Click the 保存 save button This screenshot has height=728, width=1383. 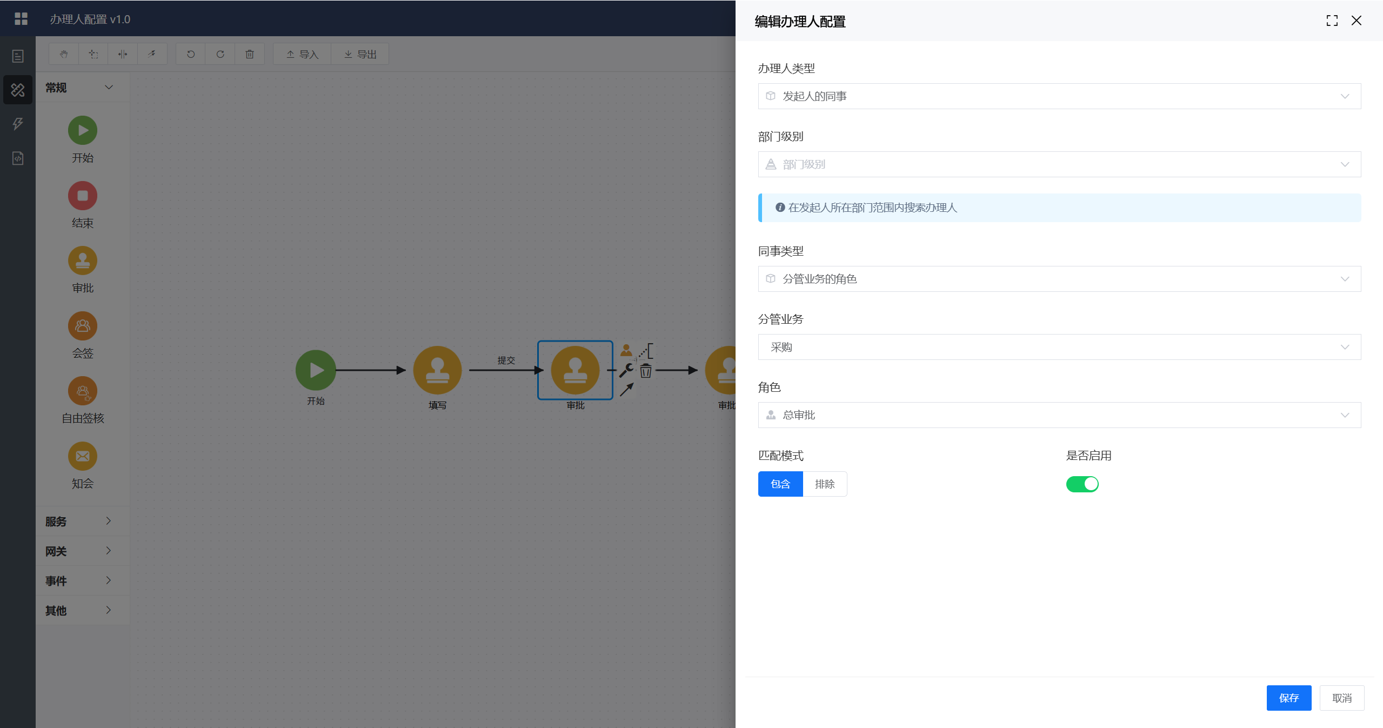tap(1288, 698)
